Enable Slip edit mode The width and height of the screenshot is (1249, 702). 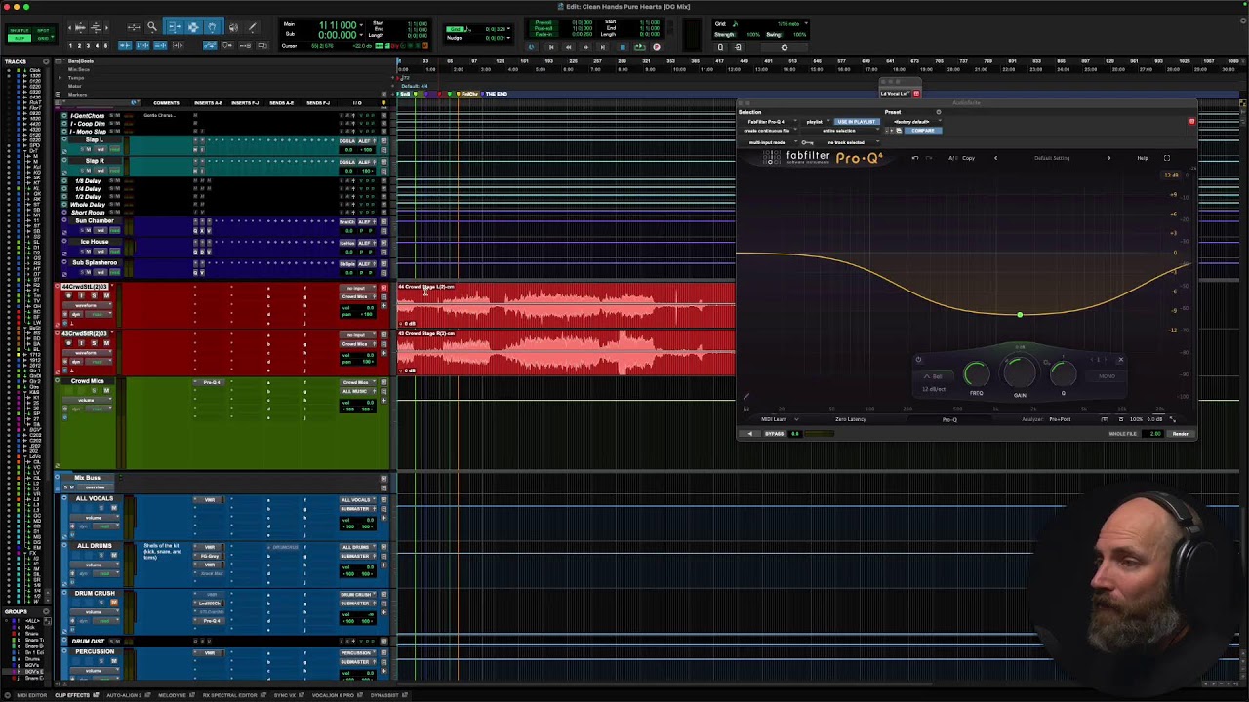(x=19, y=38)
